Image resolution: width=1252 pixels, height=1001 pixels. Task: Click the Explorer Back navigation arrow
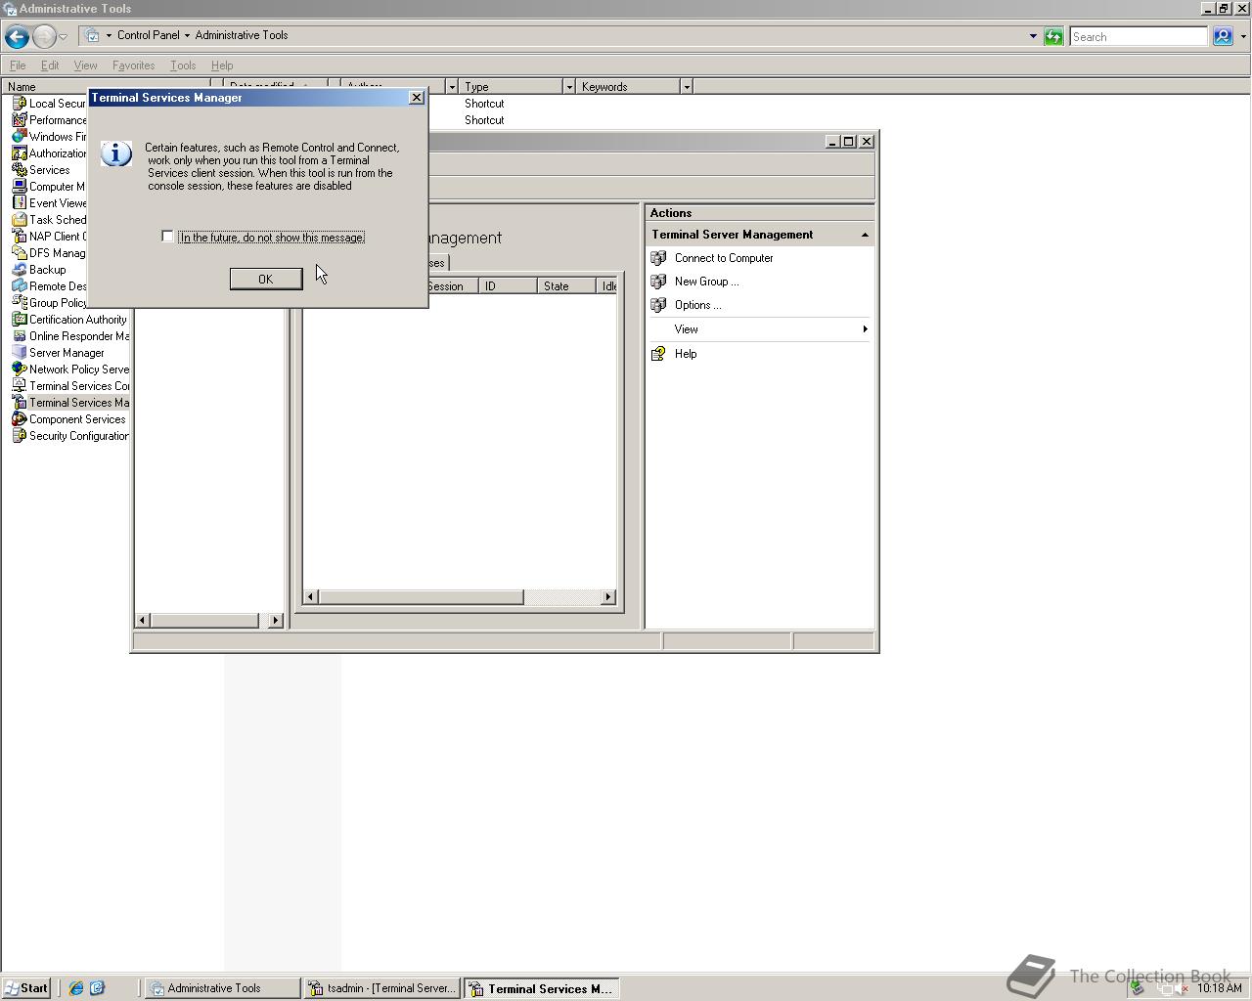point(17,37)
